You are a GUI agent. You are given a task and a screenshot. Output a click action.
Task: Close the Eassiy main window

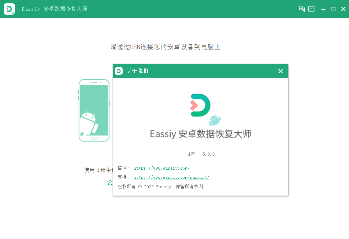tap(343, 9)
